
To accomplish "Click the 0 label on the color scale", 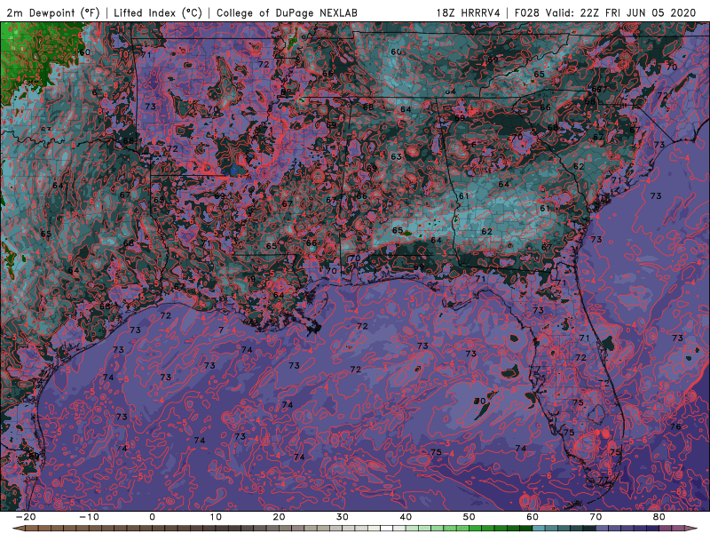I will click(152, 517).
